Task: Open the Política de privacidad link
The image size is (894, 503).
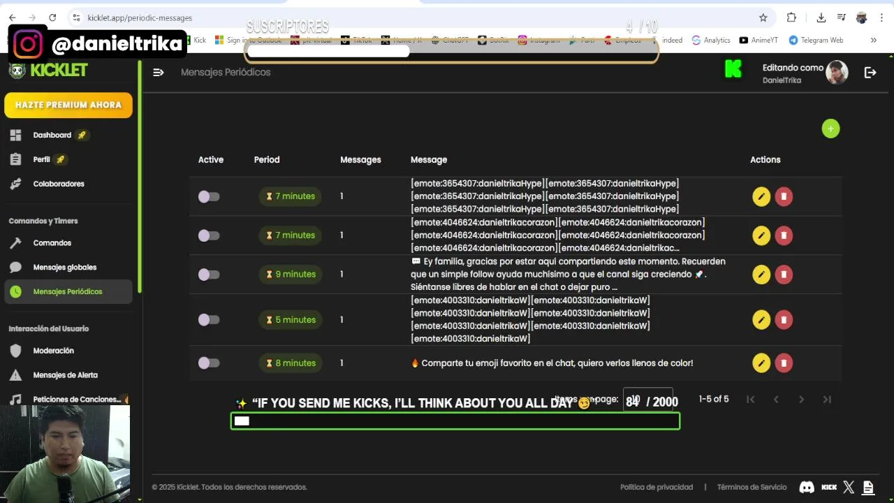Action: [x=657, y=488]
